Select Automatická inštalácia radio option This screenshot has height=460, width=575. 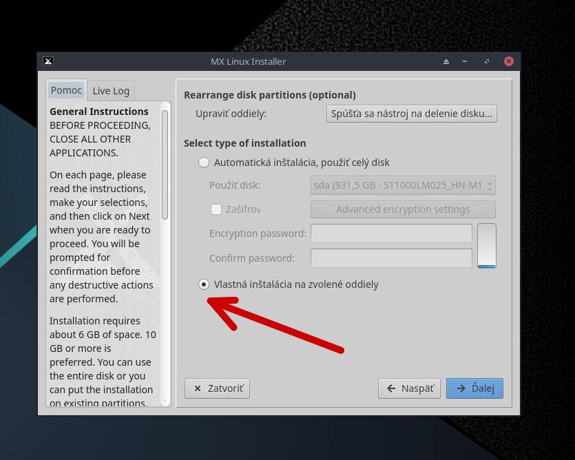204,163
